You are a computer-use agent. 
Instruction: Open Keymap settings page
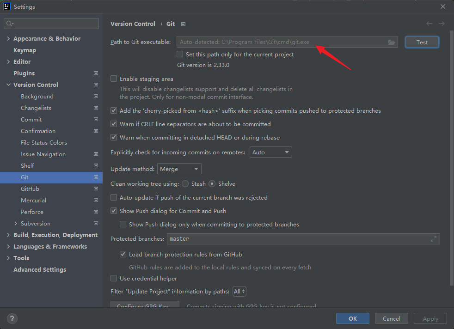tap(25, 50)
